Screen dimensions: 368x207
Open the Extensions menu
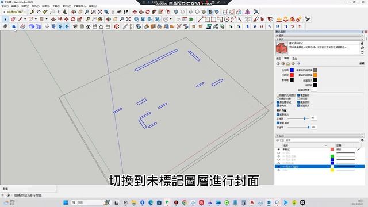tap(80, 6)
